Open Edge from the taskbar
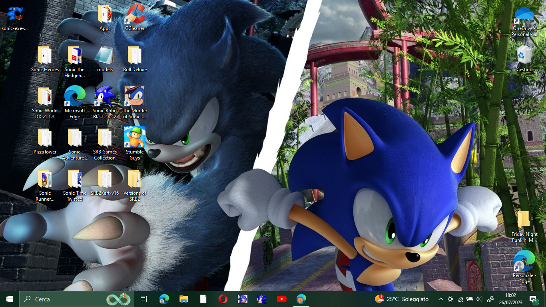Image resolution: width=546 pixels, height=307 pixels. [x=164, y=299]
